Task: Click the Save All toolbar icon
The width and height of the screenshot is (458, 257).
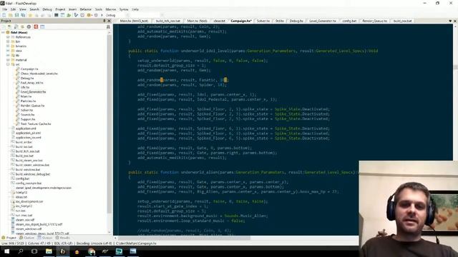Action: click(x=23, y=15)
